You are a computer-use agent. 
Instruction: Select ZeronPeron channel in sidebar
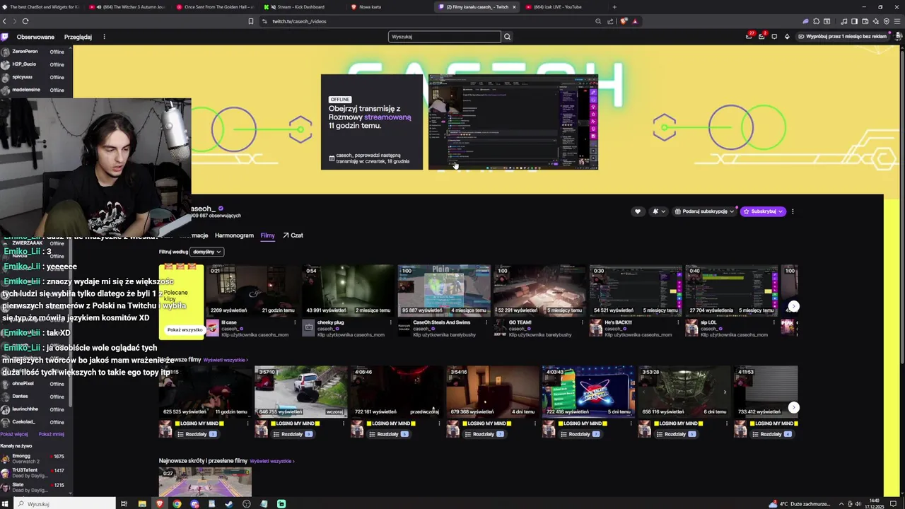[x=33, y=52]
